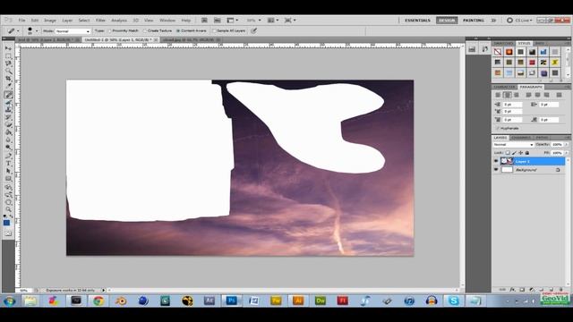
Task: Select the Spot Healing Brush tool
Action: coord(8,95)
